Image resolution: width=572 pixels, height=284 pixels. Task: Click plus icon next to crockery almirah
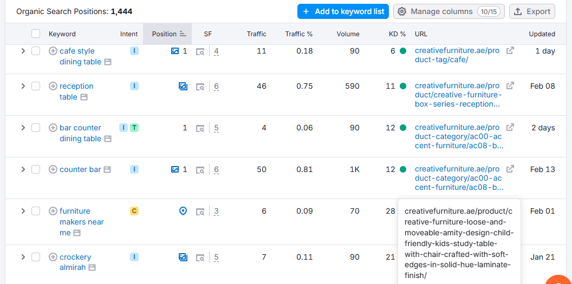click(x=53, y=257)
